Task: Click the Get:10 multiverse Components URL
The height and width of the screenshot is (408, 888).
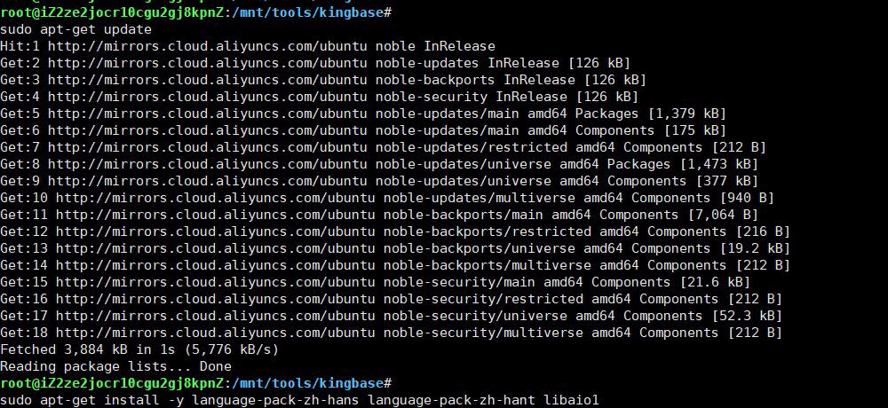Action: (215, 198)
